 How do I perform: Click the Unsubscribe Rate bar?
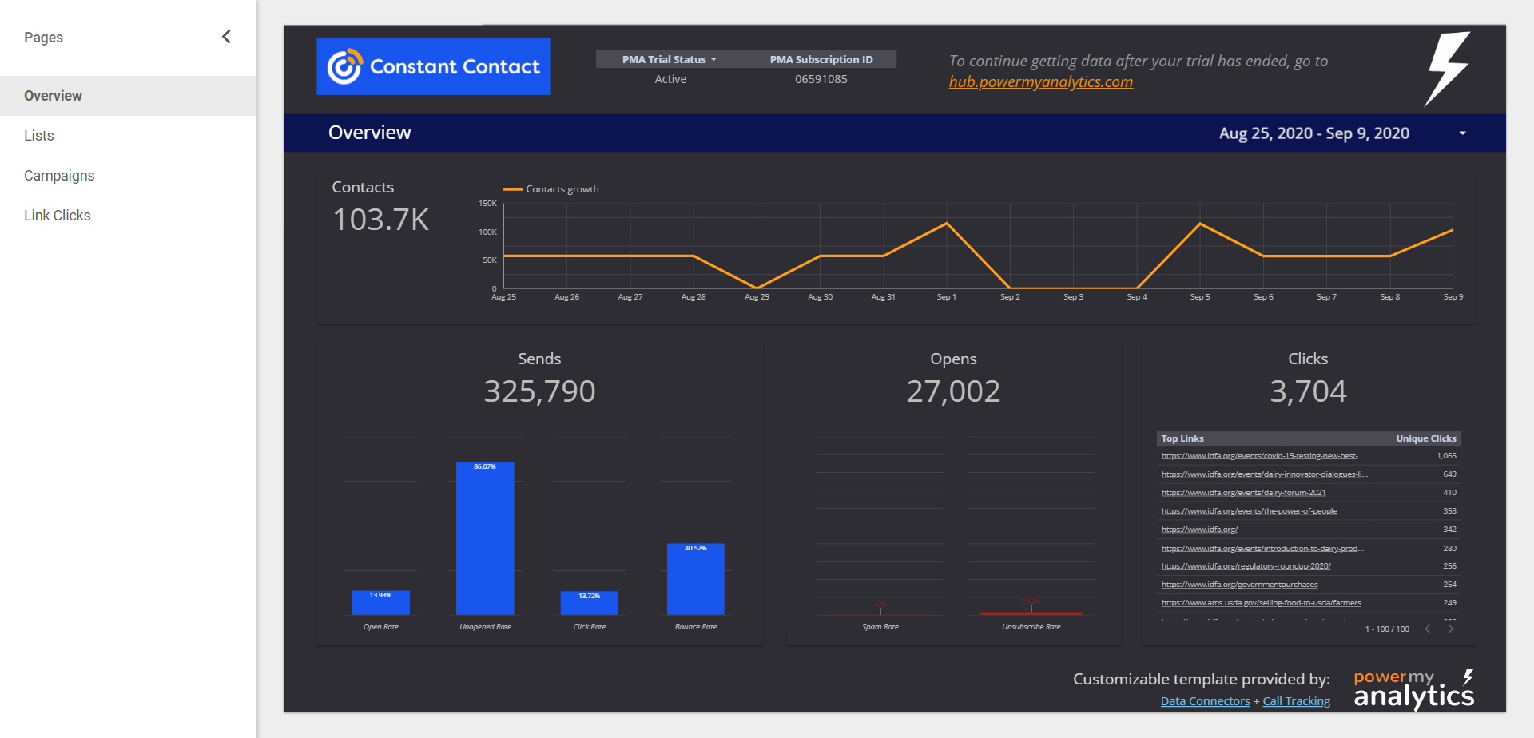1031,613
